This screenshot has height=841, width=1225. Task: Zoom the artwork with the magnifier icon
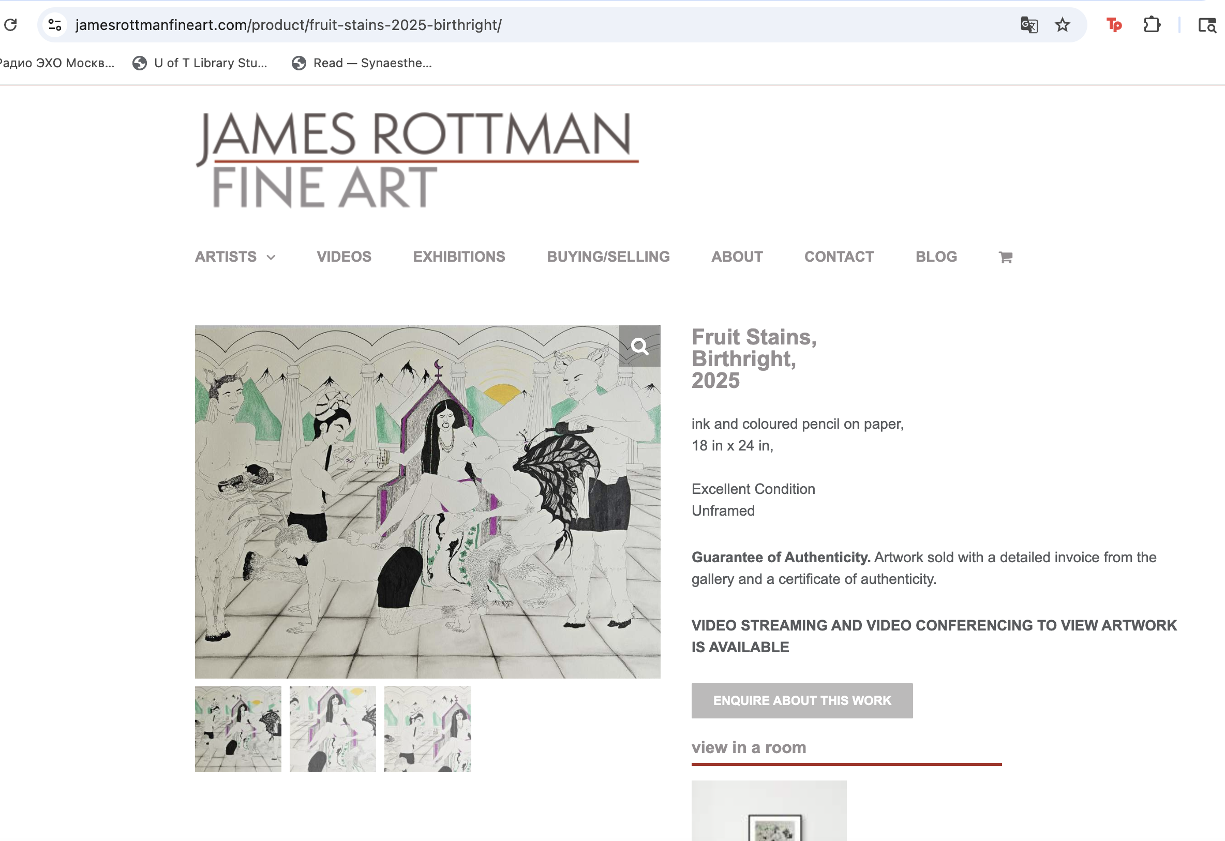pos(639,346)
